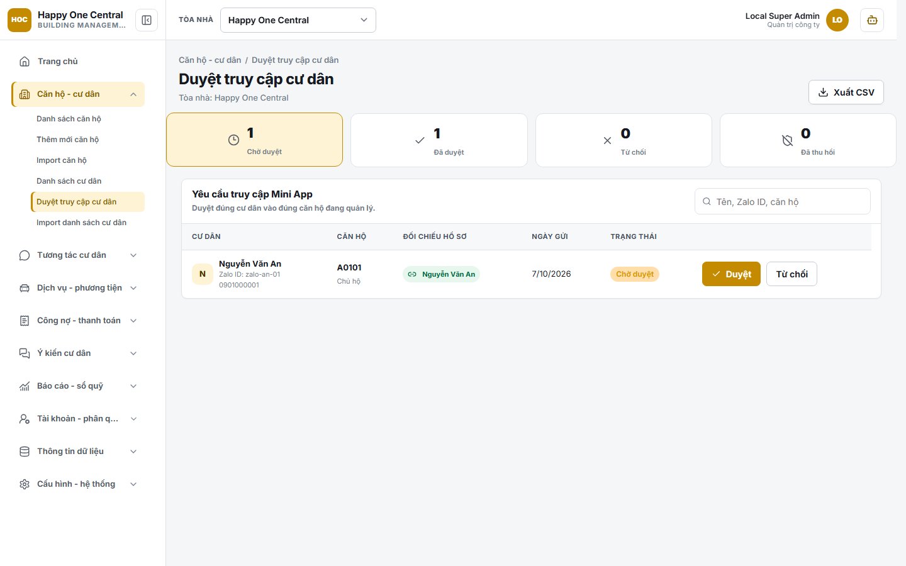The height and width of the screenshot is (566, 906).
Task: Click the car icon for Dịch vụ - phương tiện
Action: pyautogui.click(x=25, y=288)
